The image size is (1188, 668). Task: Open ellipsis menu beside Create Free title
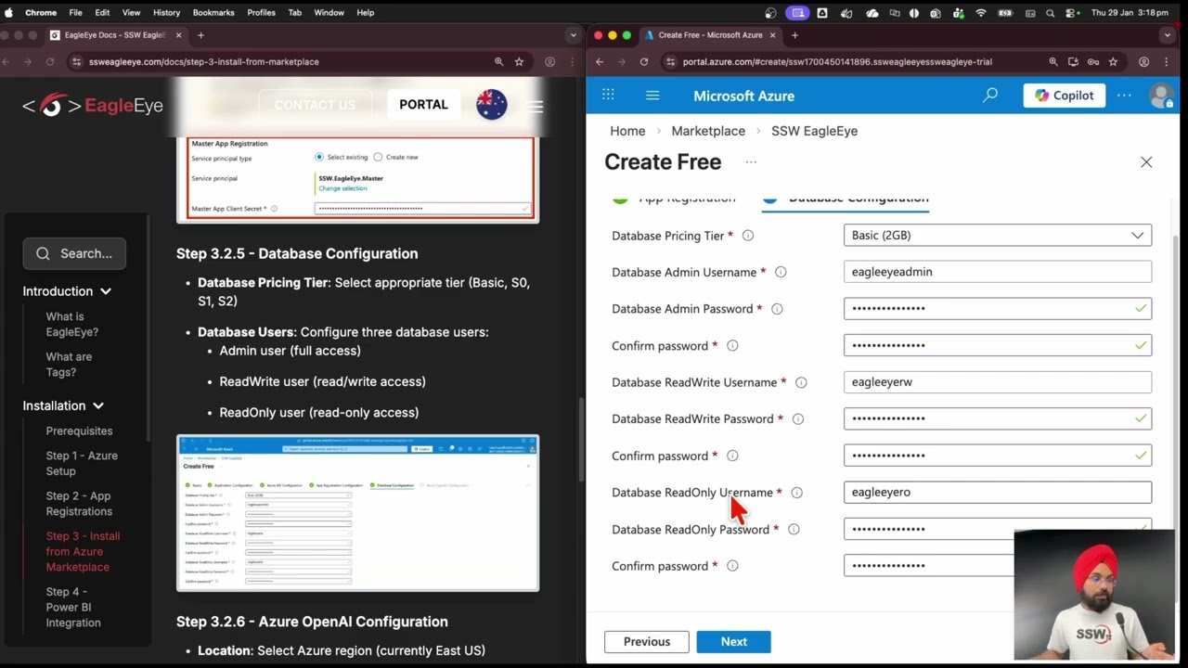click(751, 161)
